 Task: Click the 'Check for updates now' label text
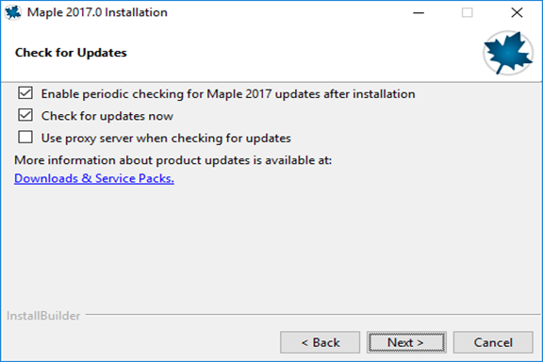pyautogui.click(x=107, y=116)
